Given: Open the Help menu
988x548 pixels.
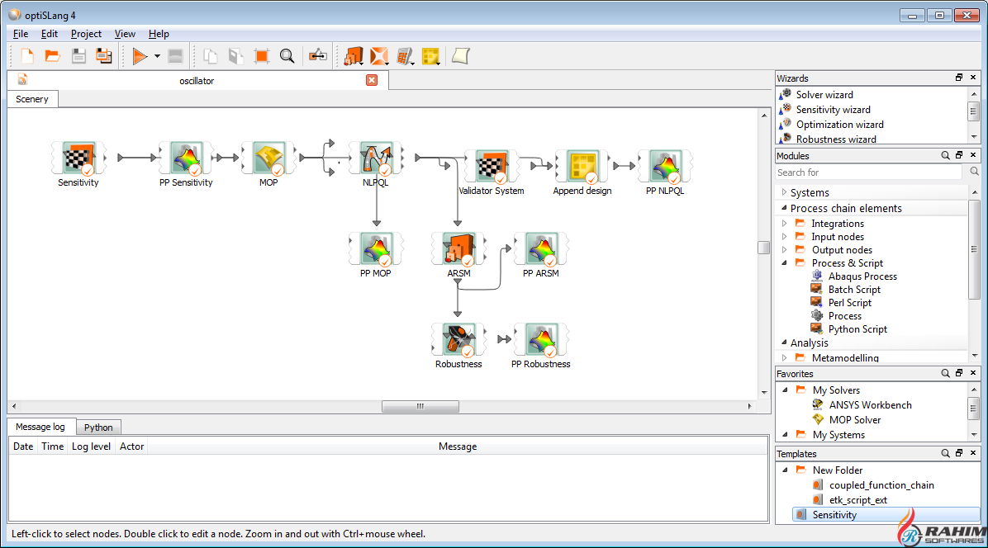Looking at the screenshot, I should [x=159, y=34].
